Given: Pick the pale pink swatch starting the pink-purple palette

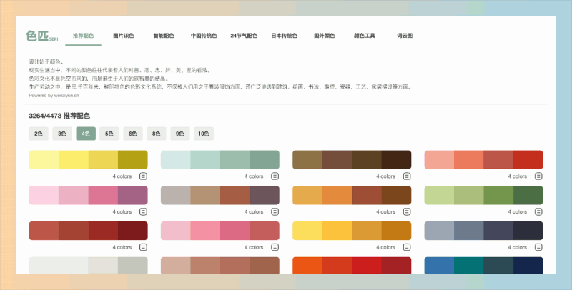Looking at the screenshot, I should click(44, 195).
